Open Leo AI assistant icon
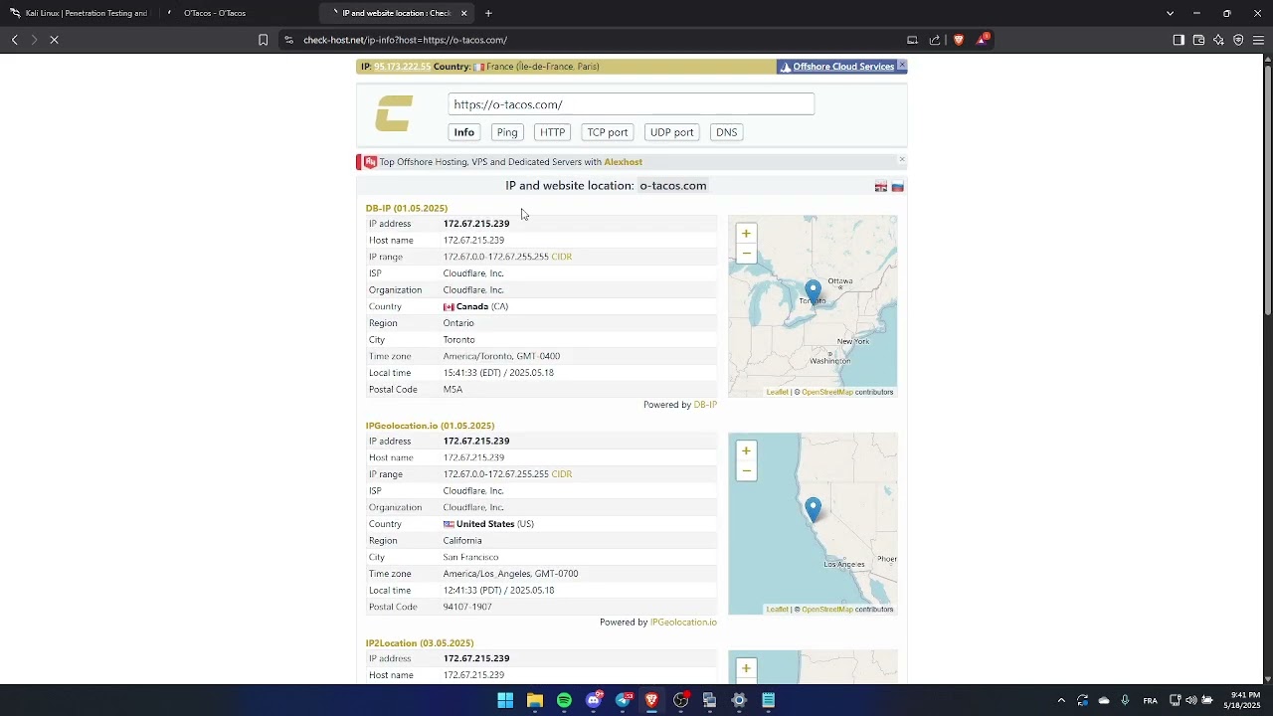This screenshot has height=716, width=1273. (1218, 40)
